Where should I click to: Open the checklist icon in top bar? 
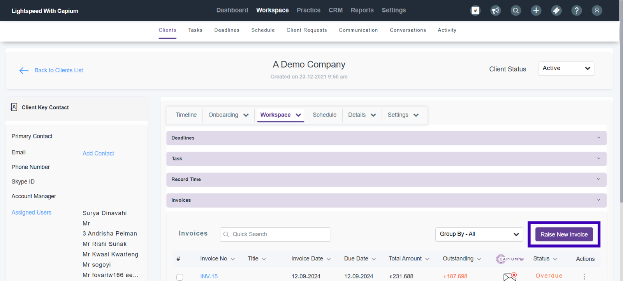tap(475, 10)
